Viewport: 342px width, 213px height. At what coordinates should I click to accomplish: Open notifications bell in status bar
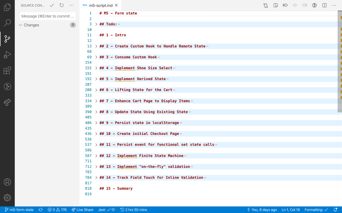click(335, 210)
